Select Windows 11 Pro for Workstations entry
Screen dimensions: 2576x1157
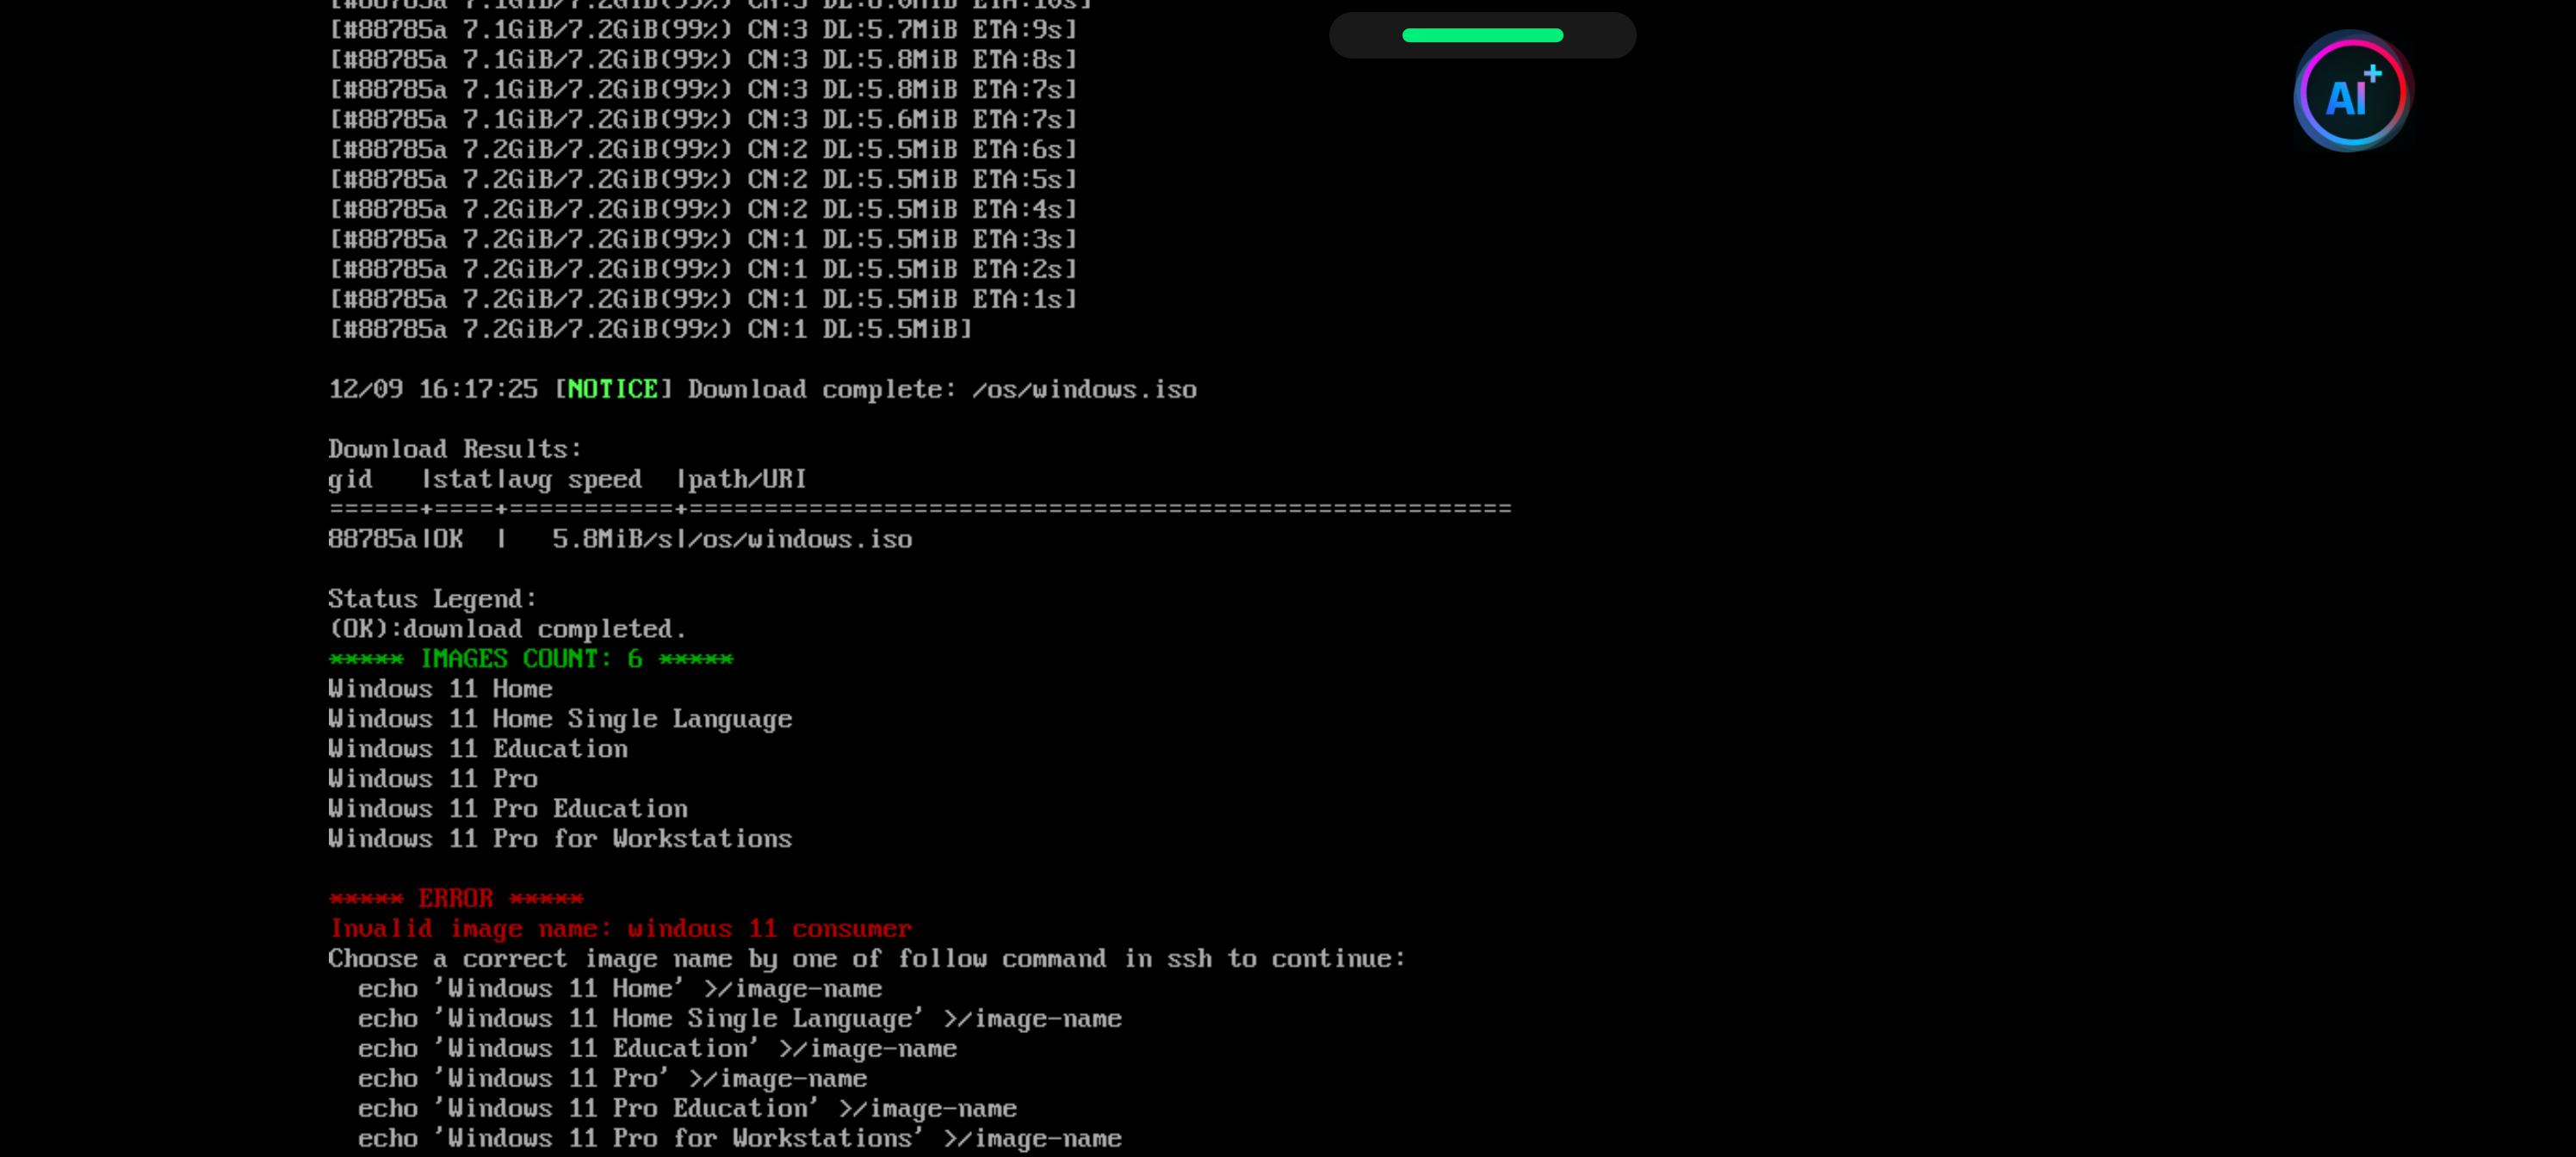click(x=560, y=838)
